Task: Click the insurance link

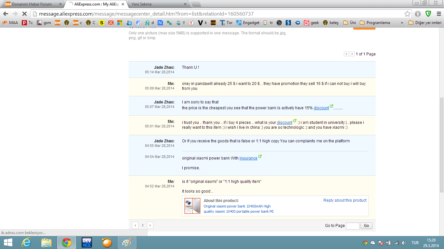Action: 248,158
